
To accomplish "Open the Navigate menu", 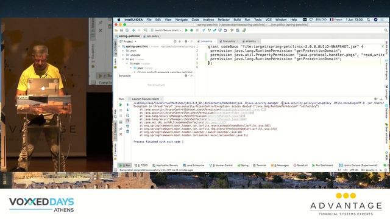I will 182,19.
